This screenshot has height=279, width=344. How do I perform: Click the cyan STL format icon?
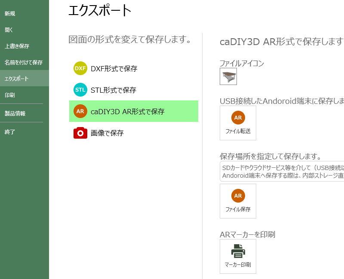pyautogui.click(x=80, y=90)
